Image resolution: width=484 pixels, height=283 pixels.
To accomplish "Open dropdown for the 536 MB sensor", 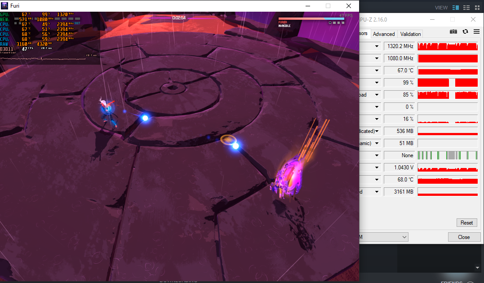I will 377,131.
